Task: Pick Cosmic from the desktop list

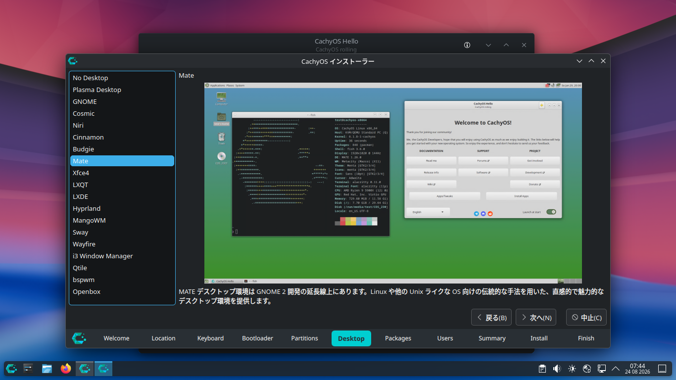Action: click(122, 113)
